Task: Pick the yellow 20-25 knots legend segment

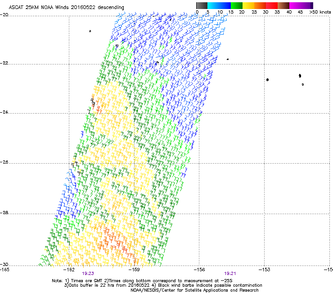Action: tap(248, 5)
